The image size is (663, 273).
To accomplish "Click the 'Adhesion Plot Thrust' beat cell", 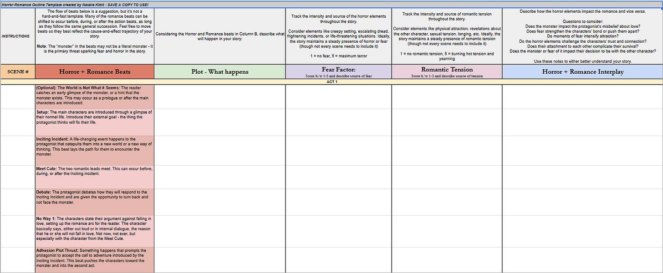I will point(94,260).
